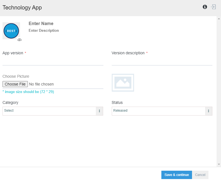Click the Choose File button
This screenshot has height=181, width=221.
tap(15, 84)
